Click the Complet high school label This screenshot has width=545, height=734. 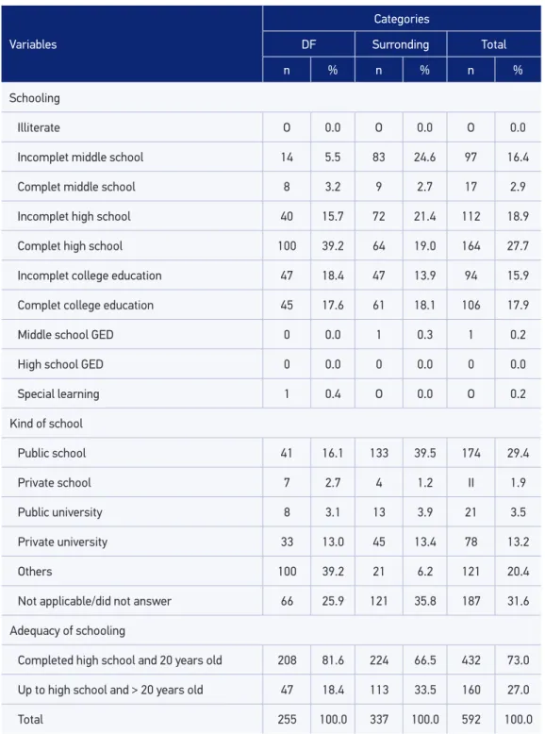(x=70, y=245)
